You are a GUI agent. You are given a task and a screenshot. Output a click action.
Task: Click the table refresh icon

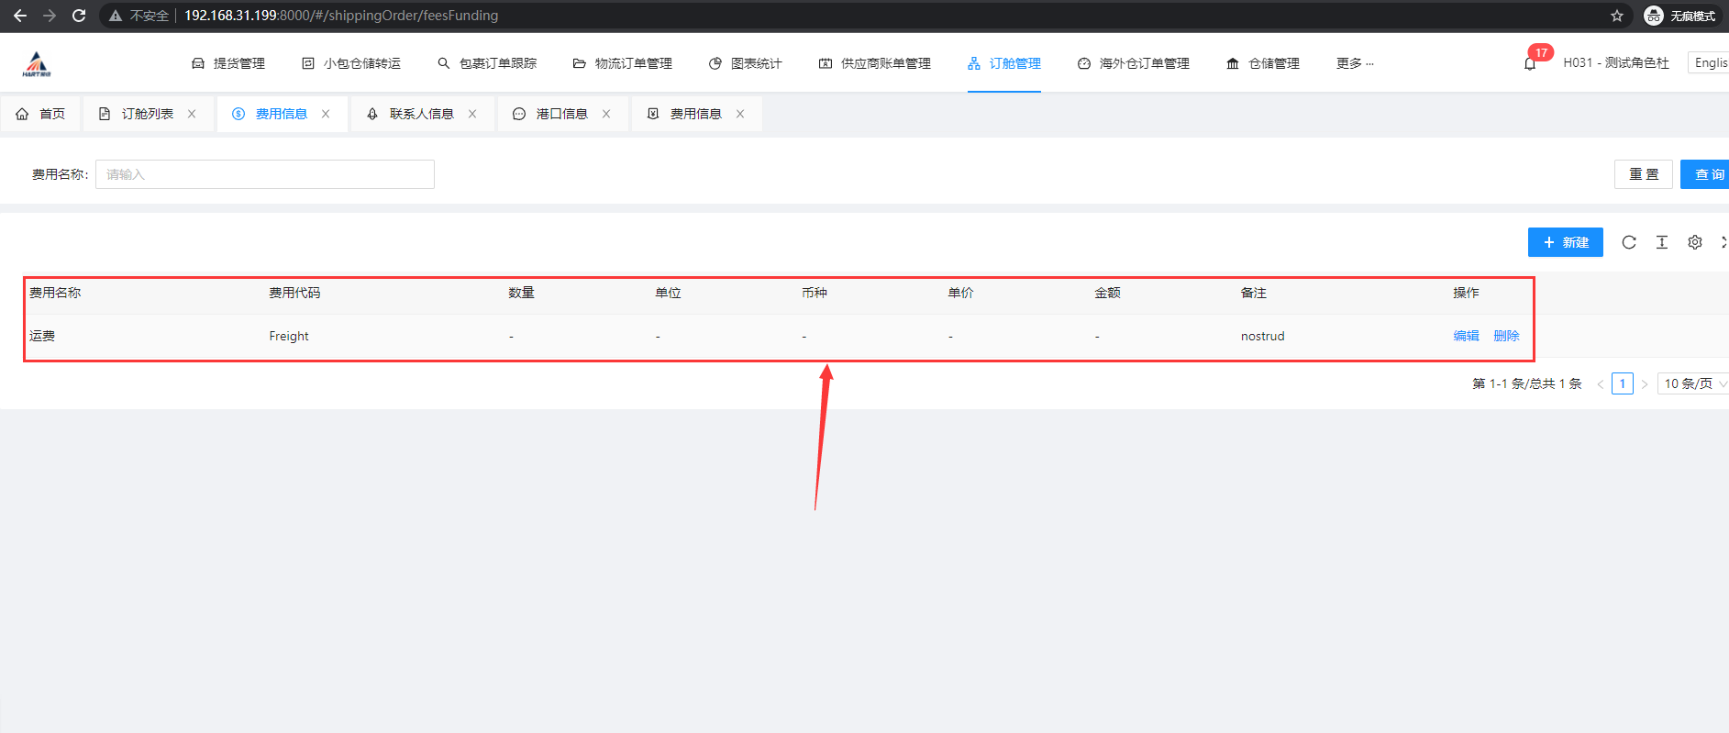1629,242
